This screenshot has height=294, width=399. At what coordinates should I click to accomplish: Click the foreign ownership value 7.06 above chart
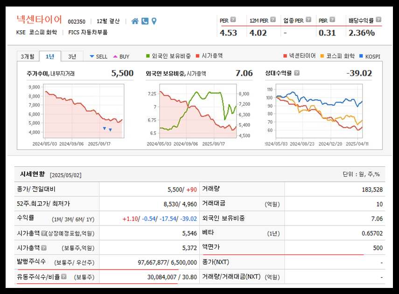tap(244, 73)
